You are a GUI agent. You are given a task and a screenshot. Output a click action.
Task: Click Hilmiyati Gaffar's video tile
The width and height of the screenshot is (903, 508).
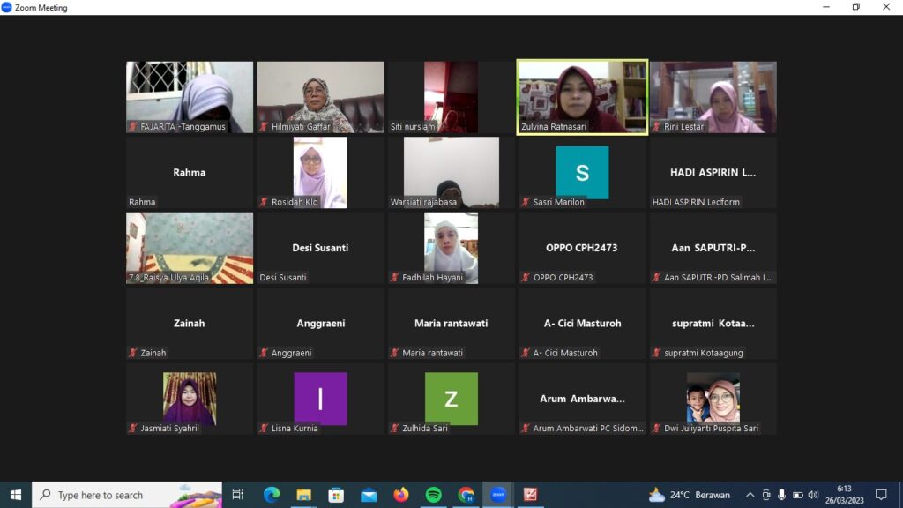click(x=320, y=96)
